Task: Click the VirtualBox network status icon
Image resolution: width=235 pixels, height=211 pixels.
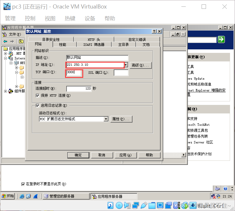Action: [136, 205]
